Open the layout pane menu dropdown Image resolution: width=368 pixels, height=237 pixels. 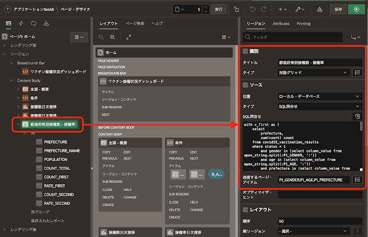coord(226,37)
